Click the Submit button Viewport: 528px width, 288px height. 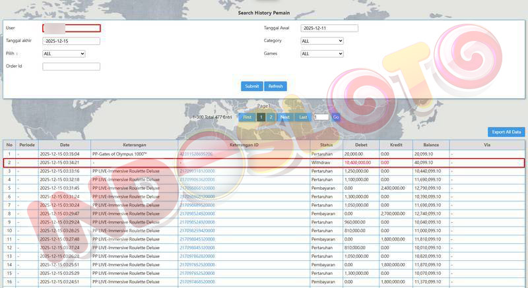tap(251, 86)
